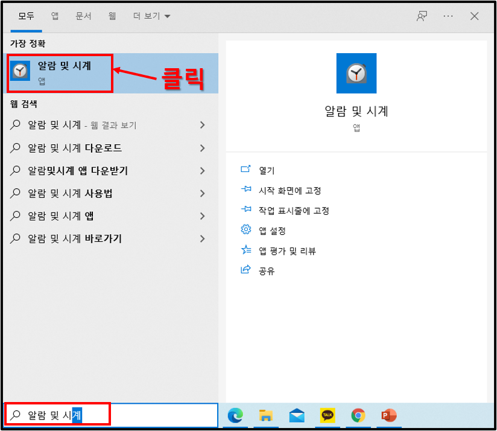This screenshot has height=431, width=497.
Task: Choose 작업 표시줄에 고정
Action: [294, 211]
